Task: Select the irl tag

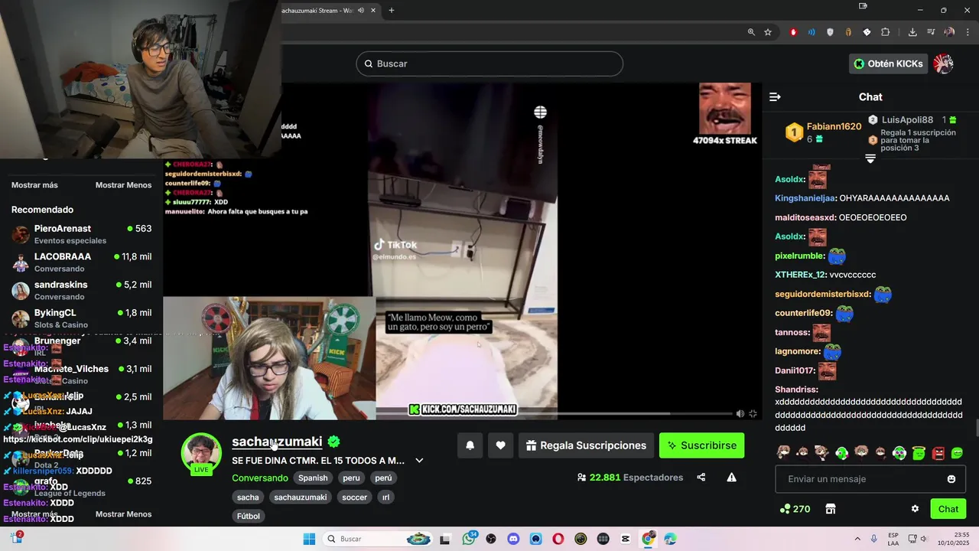Action: (x=386, y=497)
